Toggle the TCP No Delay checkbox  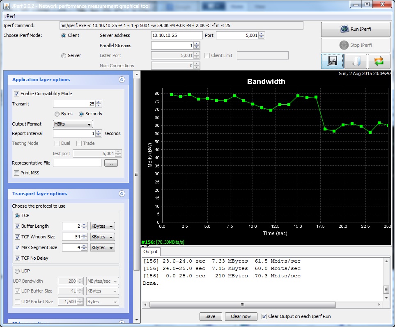coord(17,258)
